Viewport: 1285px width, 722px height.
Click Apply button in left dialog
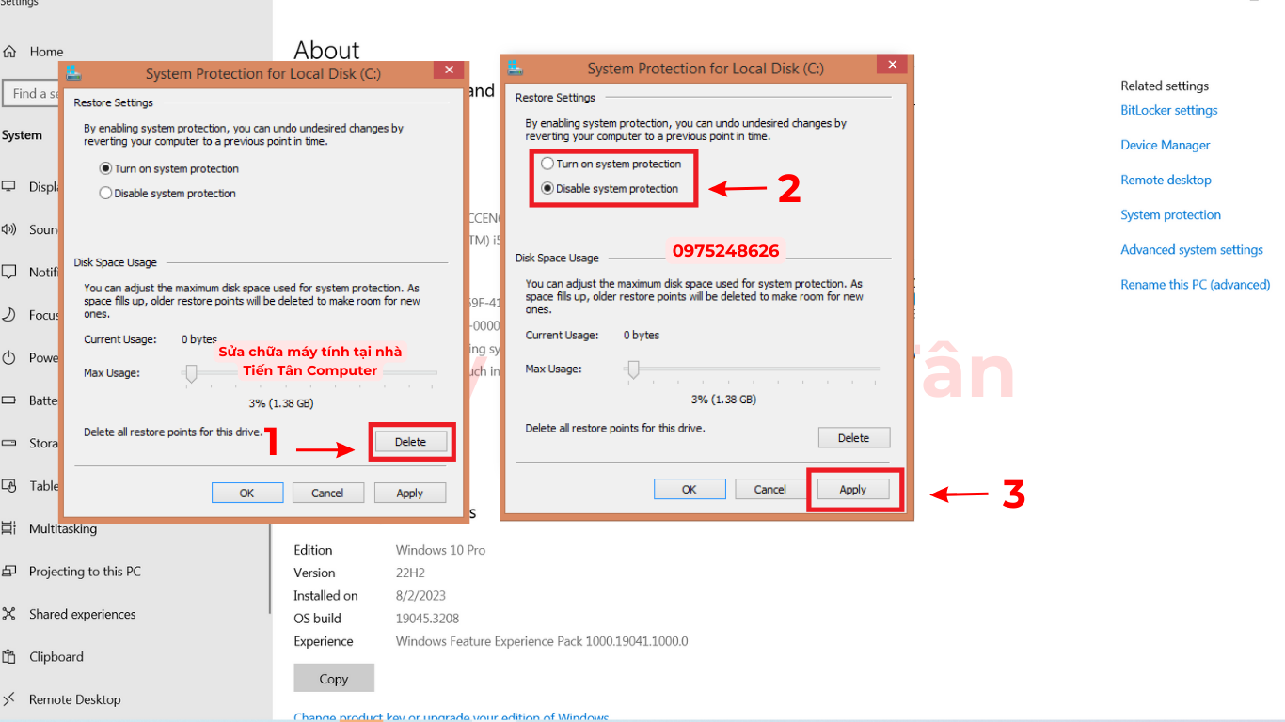[410, 493]
